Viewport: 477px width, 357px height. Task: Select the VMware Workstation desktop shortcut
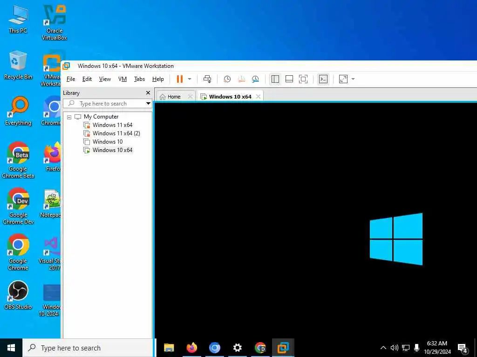[x=51, y=69]
